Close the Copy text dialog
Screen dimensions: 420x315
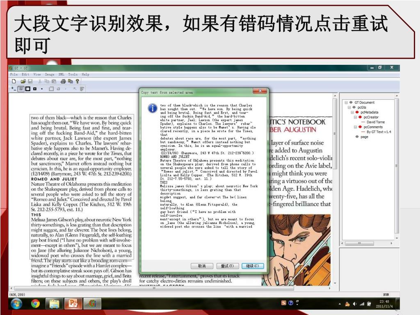260,91
